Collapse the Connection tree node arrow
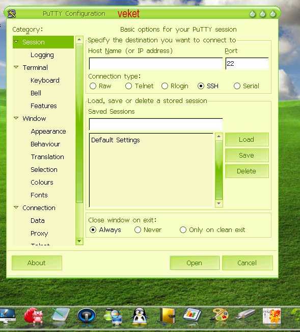This screenshot has height=332, width=300. 16,208
